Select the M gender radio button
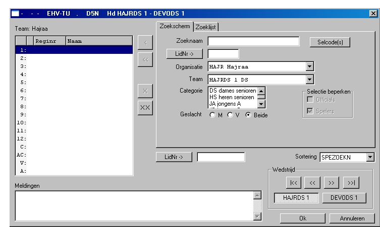Image resolution: width=380 pixels, height=227 pixels. tap(212, 115)
